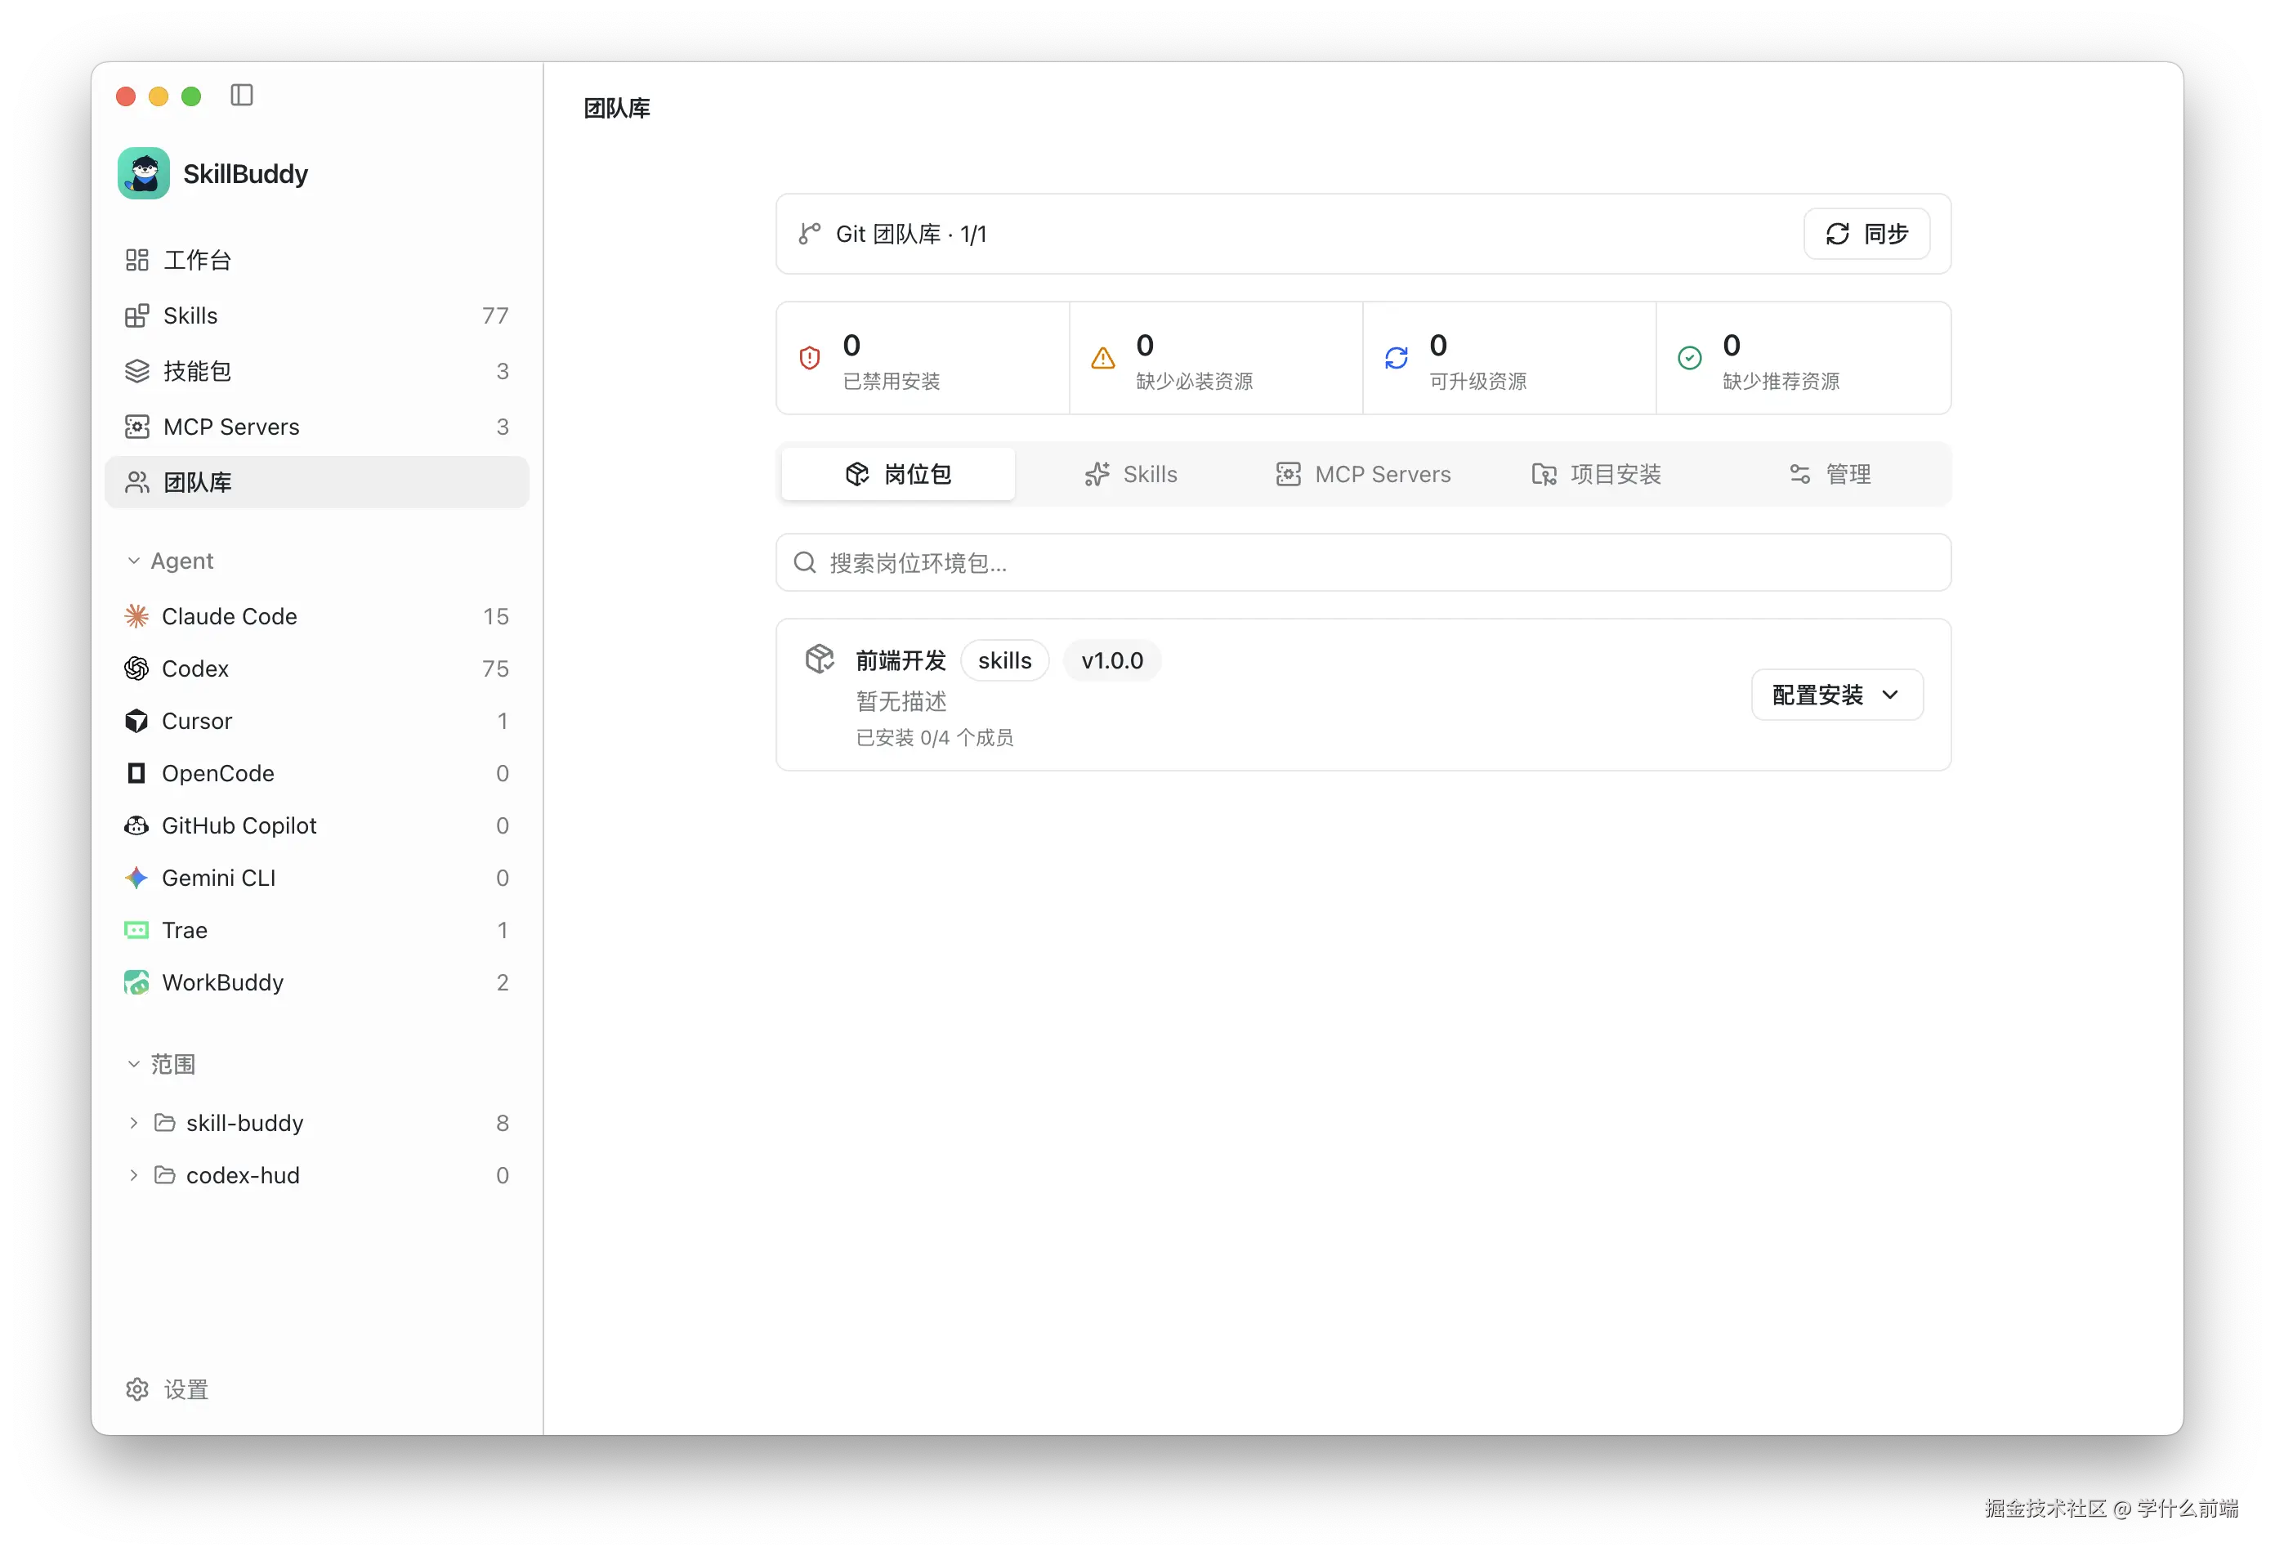Click the Codex agent icon
The image size is (2275, 1556).
(x=137, y=668)
